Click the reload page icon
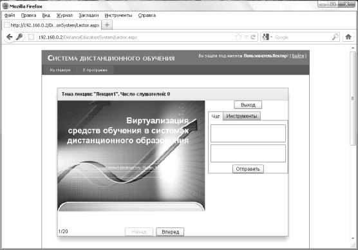 click(x=253, y=37)
